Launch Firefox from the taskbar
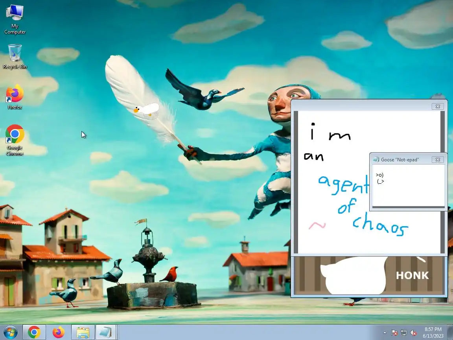The height and width of the screenshot is (340, 453). (x=58, y=333)
